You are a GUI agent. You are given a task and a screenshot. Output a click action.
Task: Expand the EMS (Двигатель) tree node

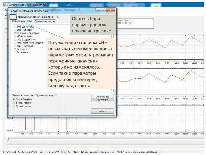(15, 27)
